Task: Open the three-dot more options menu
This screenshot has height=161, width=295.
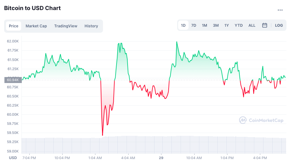Action: pyautogui.click(x=280, y=10)
